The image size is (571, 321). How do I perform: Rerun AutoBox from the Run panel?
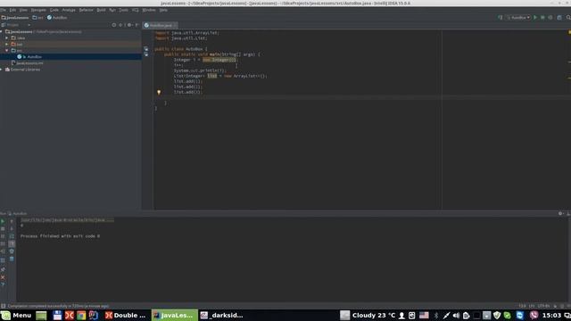coord(3,221)
